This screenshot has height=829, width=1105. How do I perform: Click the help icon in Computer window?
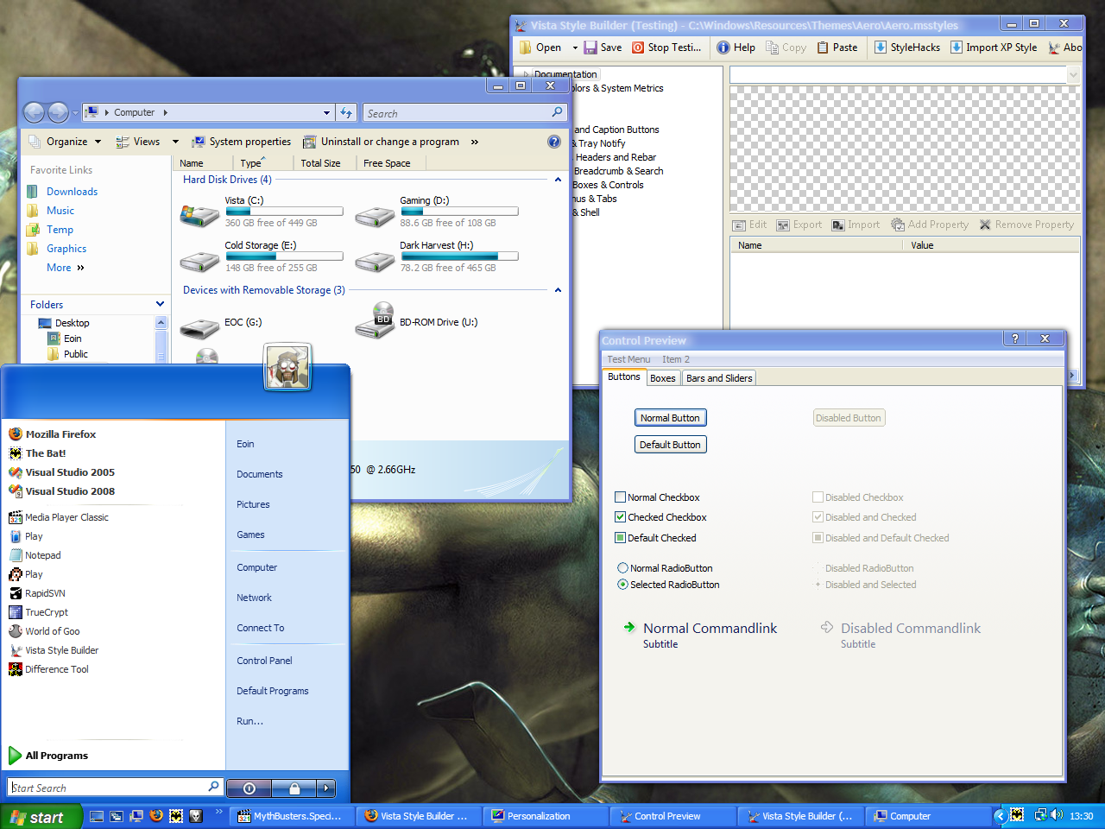point(554,142)
